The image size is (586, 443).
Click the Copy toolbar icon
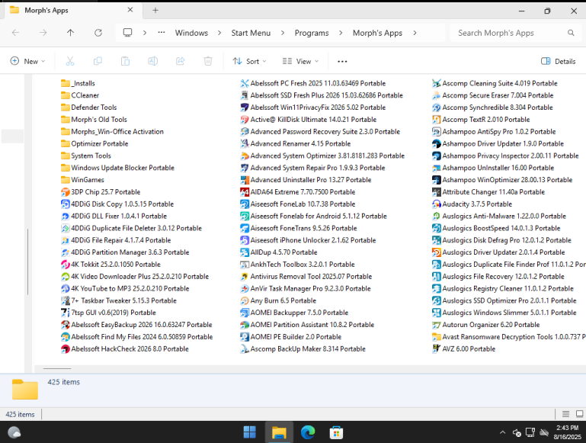coord(98,61)
